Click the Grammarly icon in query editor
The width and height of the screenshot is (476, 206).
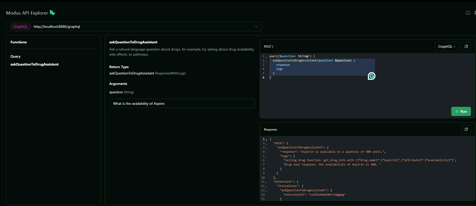click(x=371, y=76)
